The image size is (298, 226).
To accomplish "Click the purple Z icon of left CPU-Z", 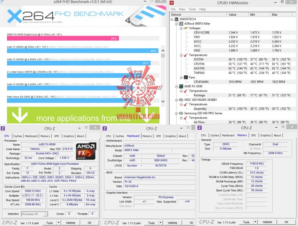I will (2, 128).
